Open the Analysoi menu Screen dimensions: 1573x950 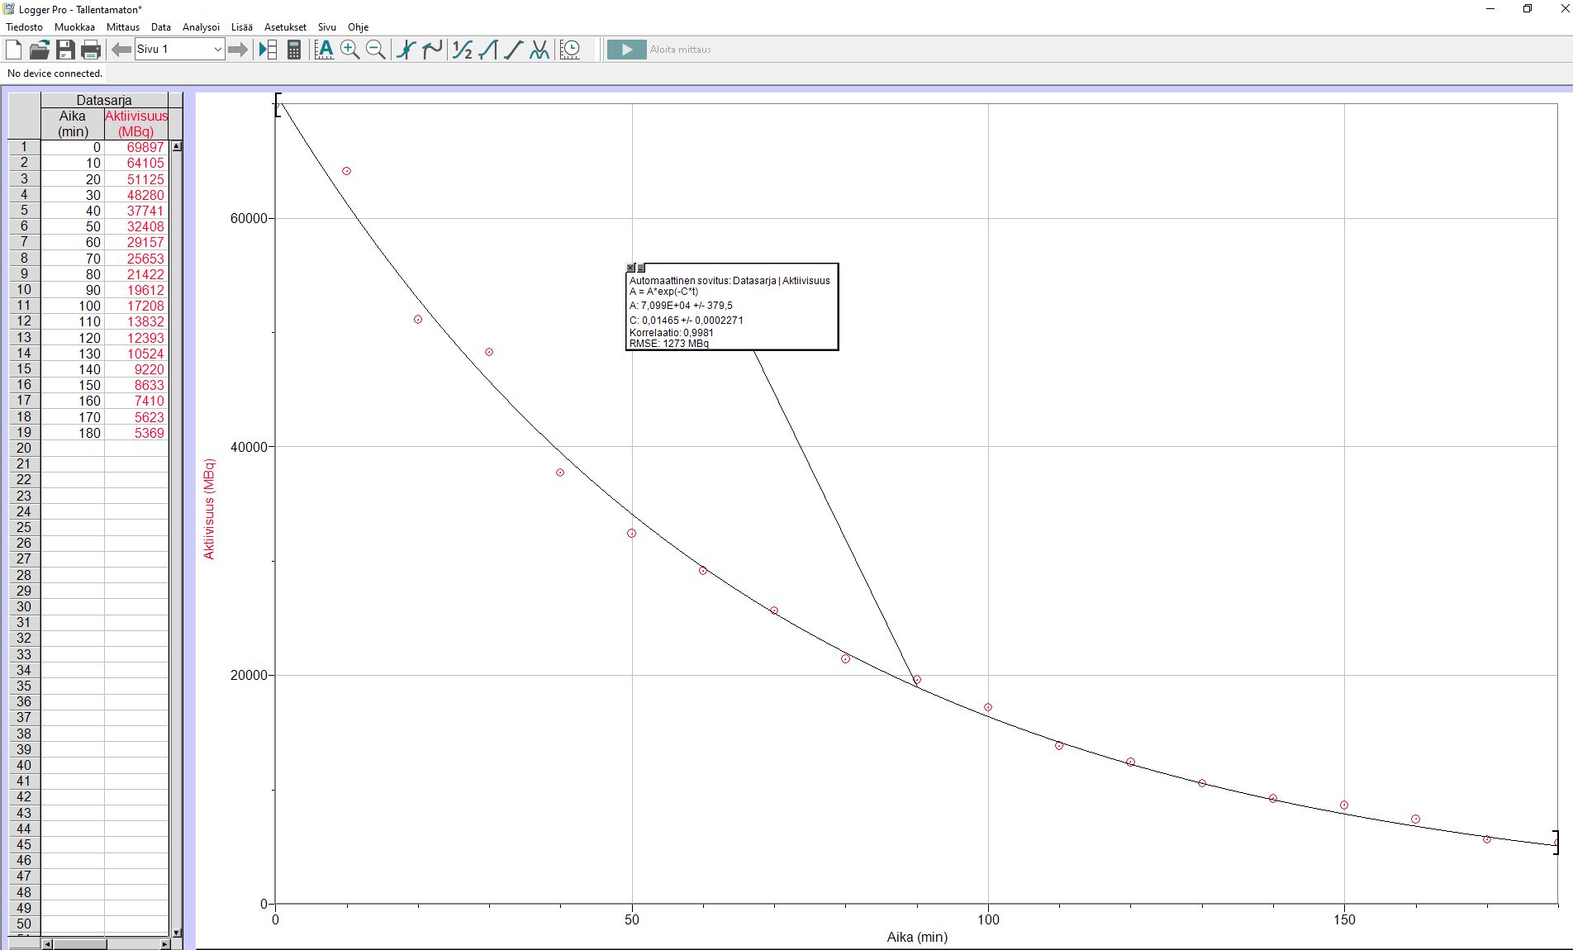click(201, 27)
